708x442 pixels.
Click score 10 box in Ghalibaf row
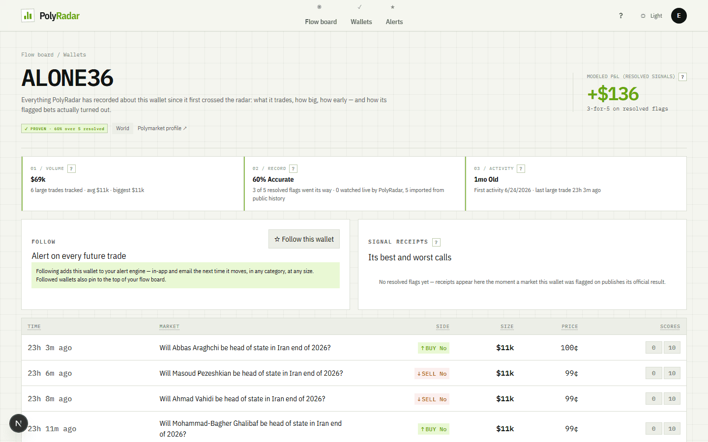click(672, 429)
